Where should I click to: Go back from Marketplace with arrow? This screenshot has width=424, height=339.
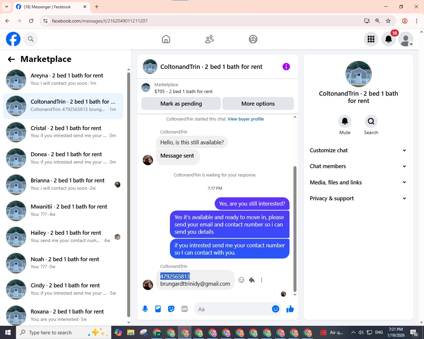[11, 59]
